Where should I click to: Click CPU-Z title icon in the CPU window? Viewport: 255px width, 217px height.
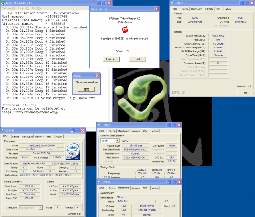3,130
